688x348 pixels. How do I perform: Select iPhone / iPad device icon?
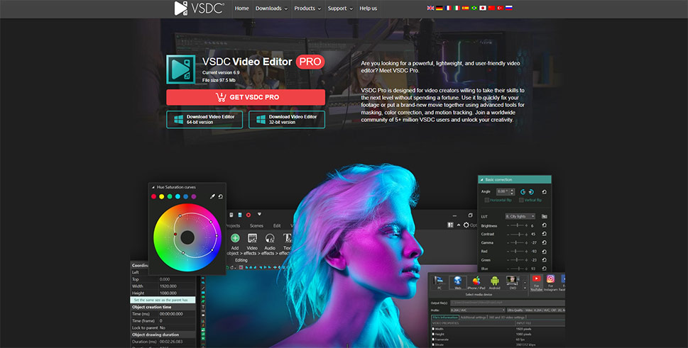(x=476, y=282)
